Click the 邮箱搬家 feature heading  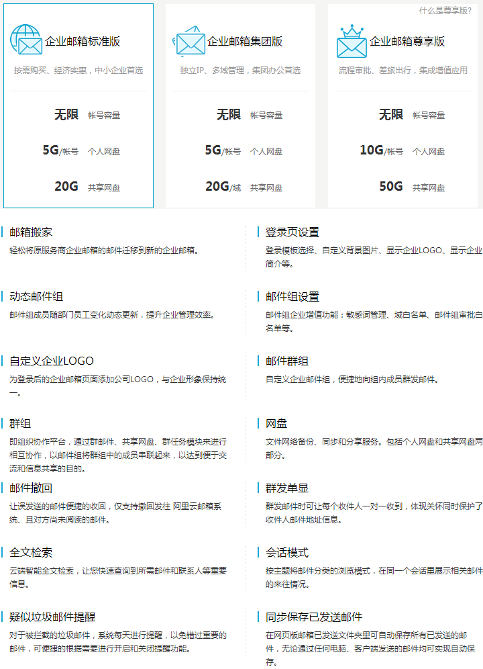tap(31, 232)
